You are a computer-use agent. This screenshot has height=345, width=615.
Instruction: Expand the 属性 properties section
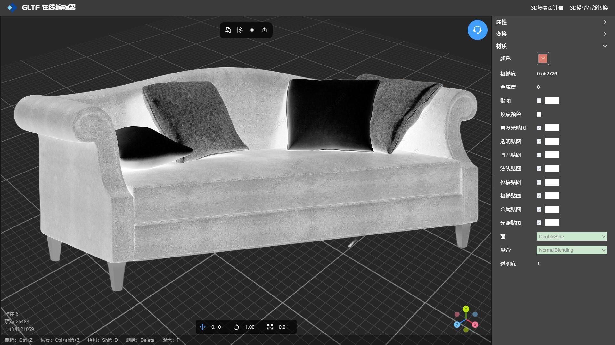[x=551, y=22]
